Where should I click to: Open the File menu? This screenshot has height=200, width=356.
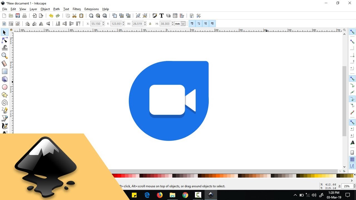[x=5, y=9]
